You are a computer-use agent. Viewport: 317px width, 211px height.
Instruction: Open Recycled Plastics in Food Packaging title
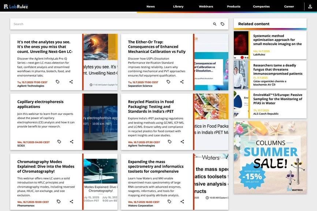pos(151,107)
